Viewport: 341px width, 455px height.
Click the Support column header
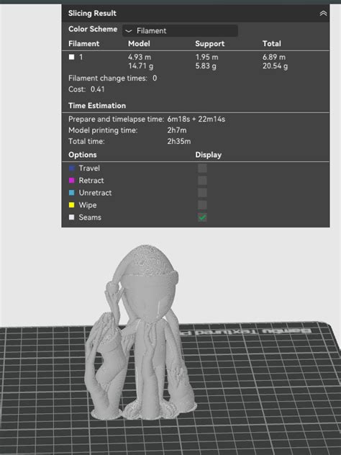coord(209,43)
